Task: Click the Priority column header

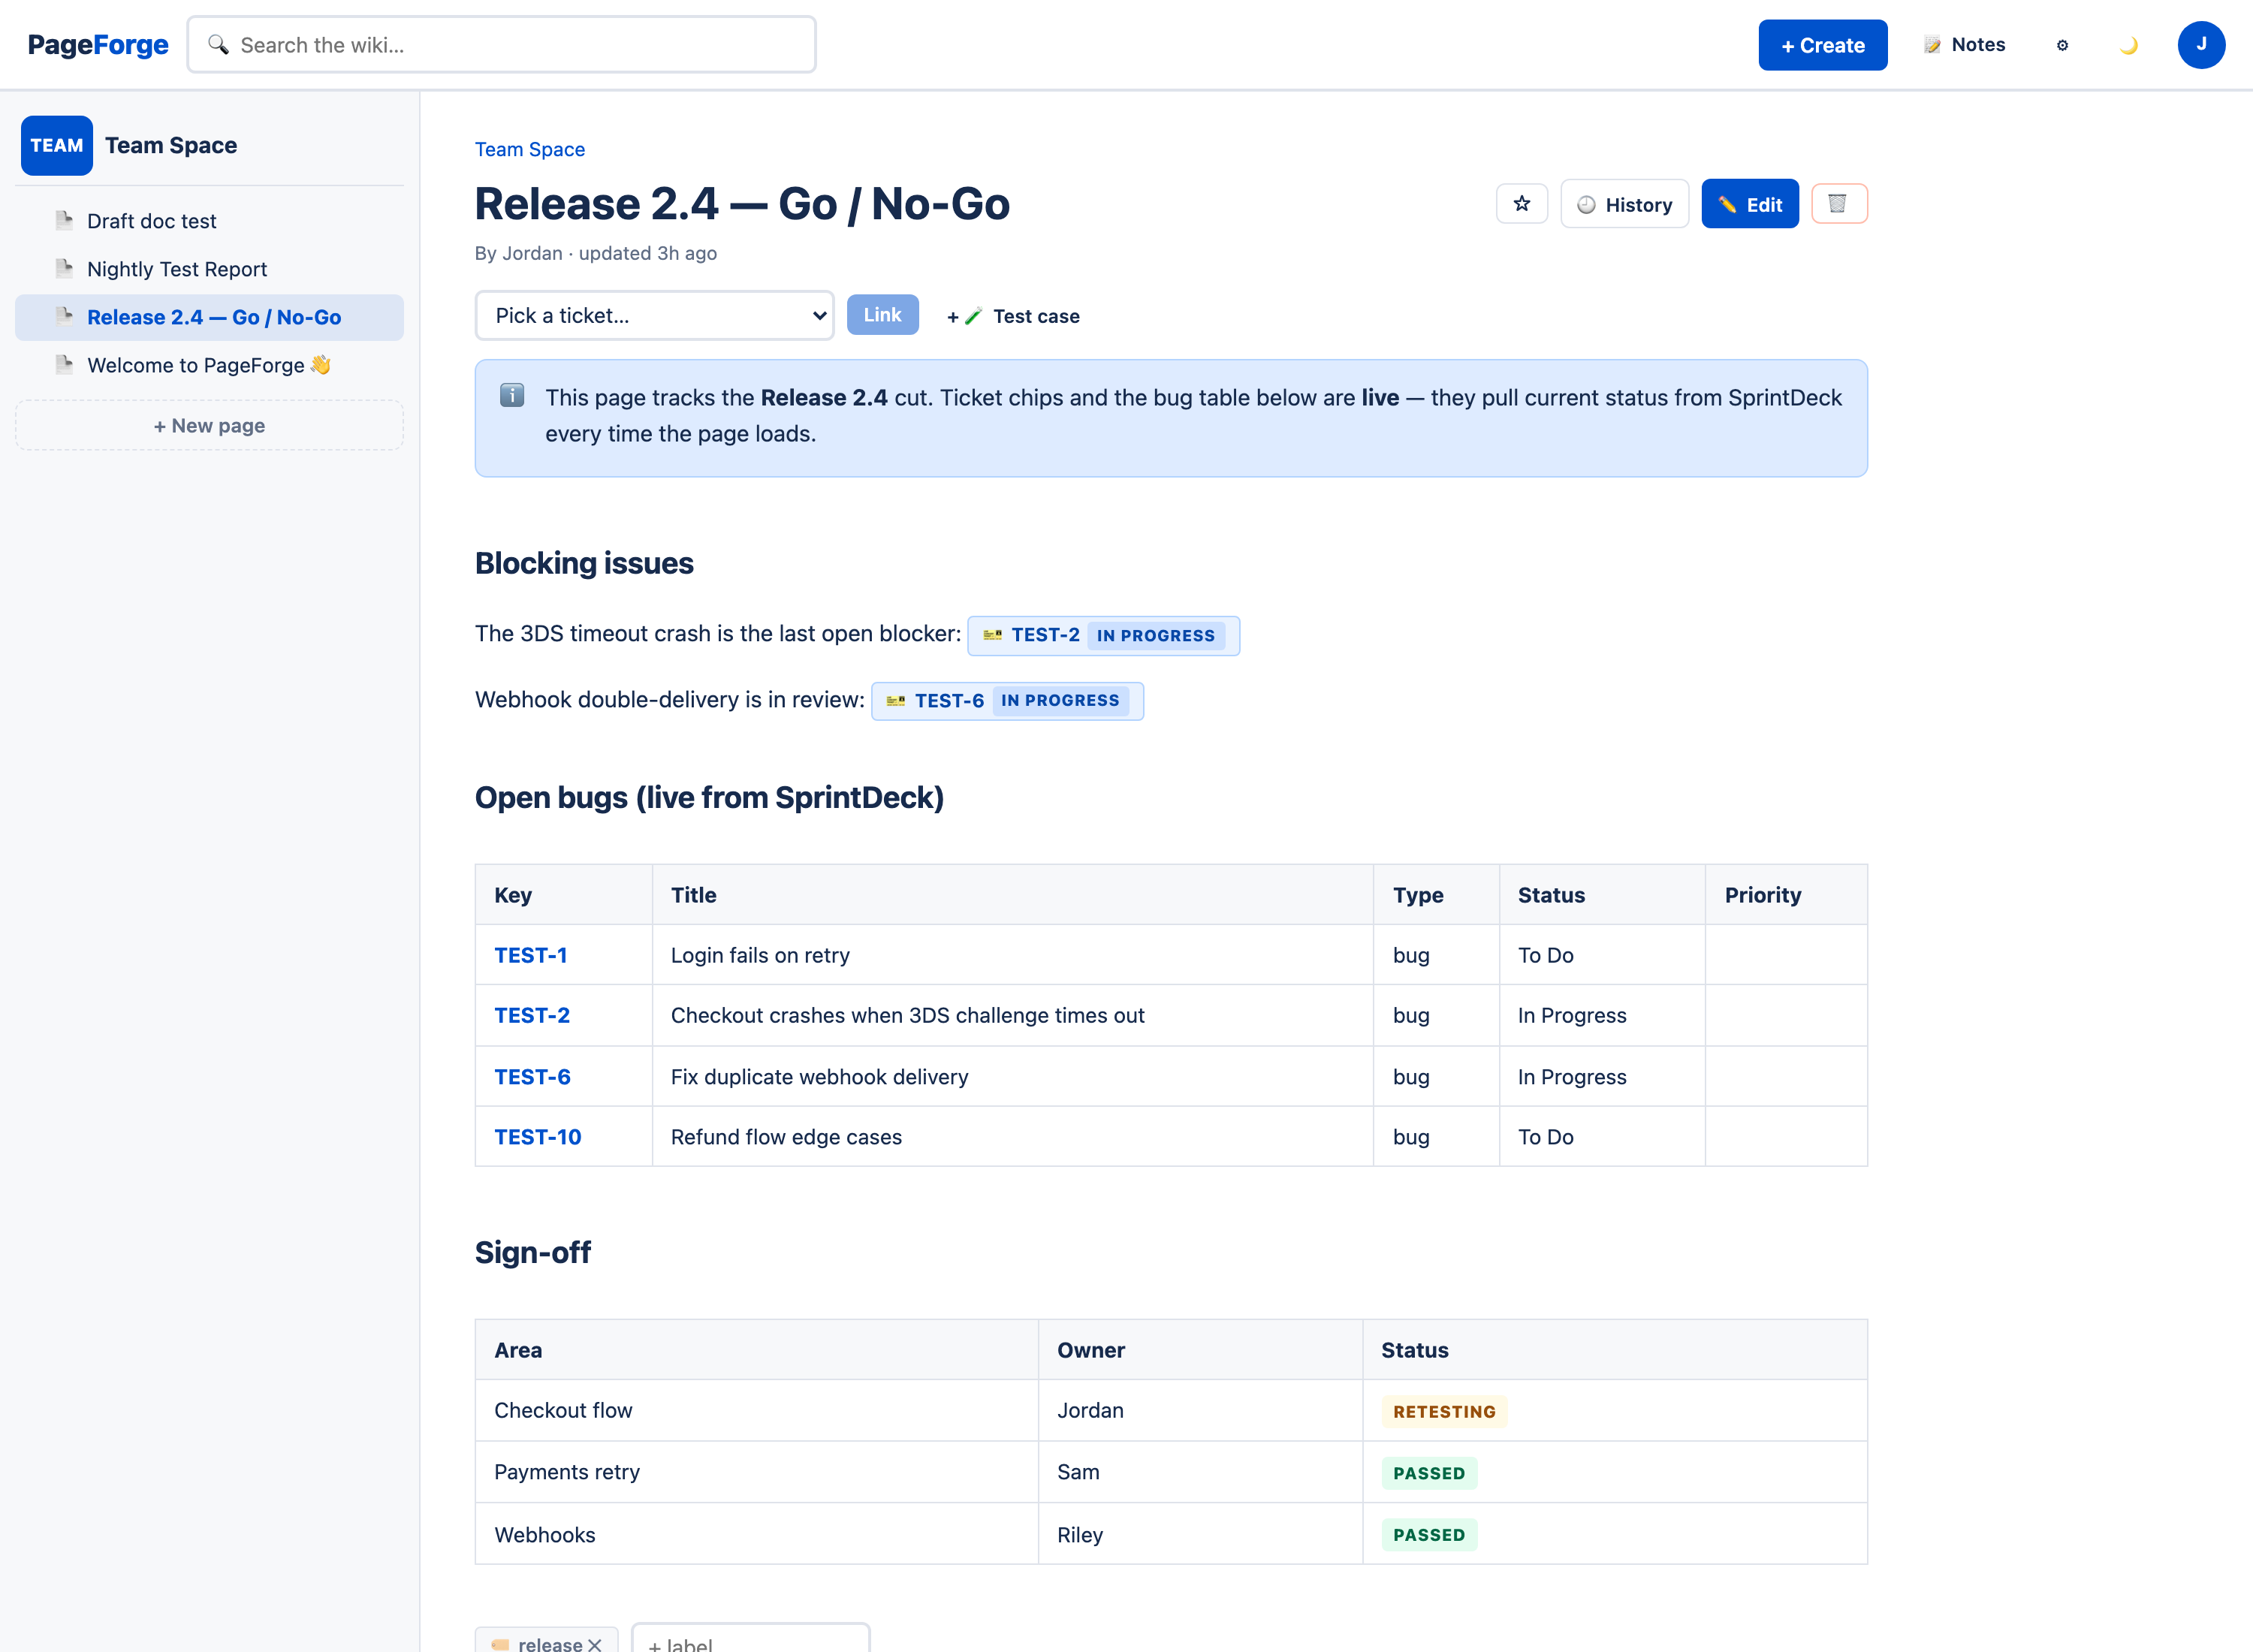Action: tap(1785, 895)
